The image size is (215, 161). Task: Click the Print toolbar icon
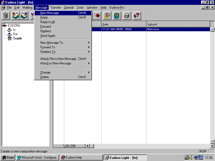click(x=127, y=16)
